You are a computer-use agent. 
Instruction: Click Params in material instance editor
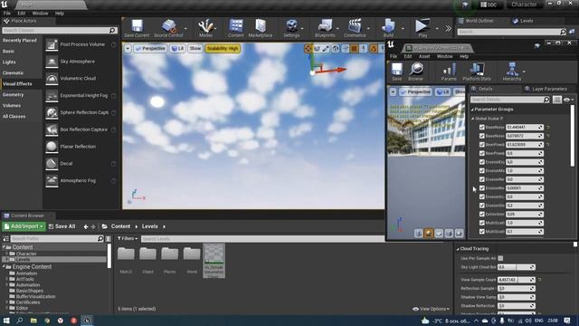click(449, 72)
